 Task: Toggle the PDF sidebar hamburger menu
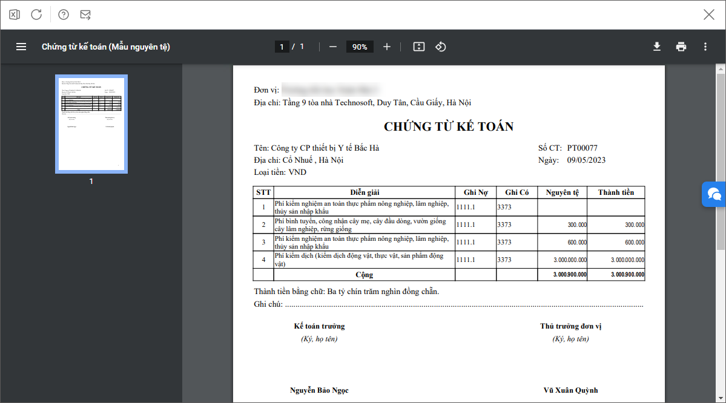point(21,47)
